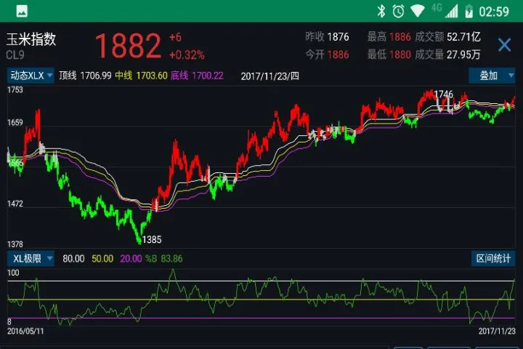
Task: Tap the Wi-Fi status icon
Action: click(x=417, y=11)
